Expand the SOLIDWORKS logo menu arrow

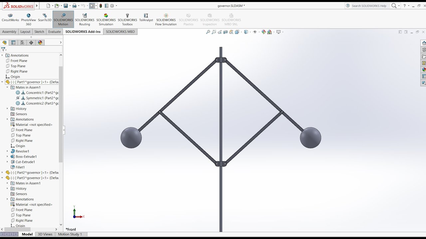click(36, 6)
